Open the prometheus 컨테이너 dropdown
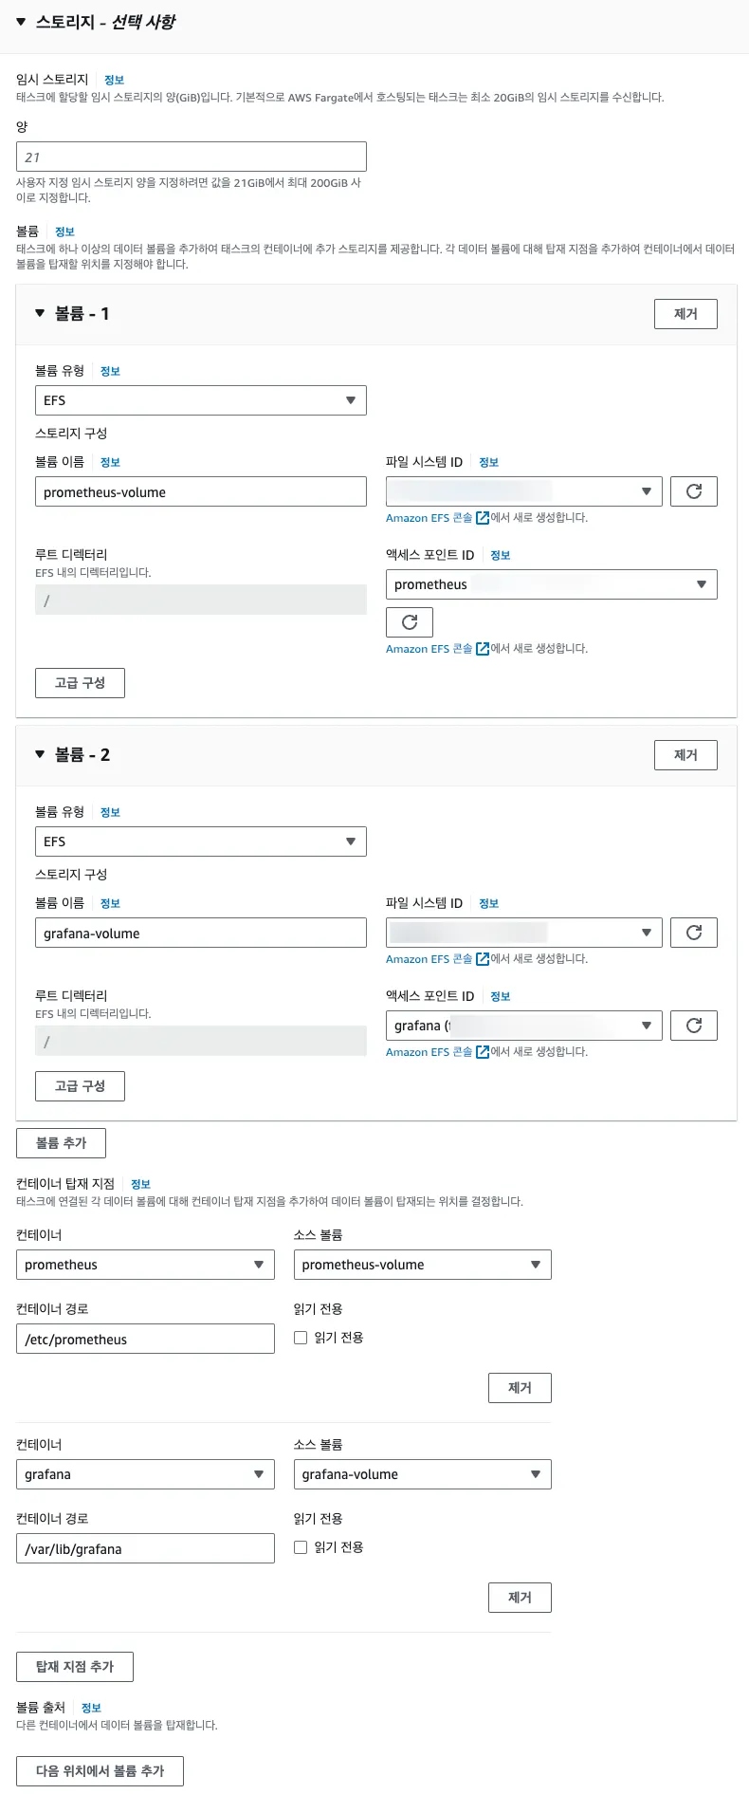This screenshot has width=749, height=1794. click(145, 1265)
